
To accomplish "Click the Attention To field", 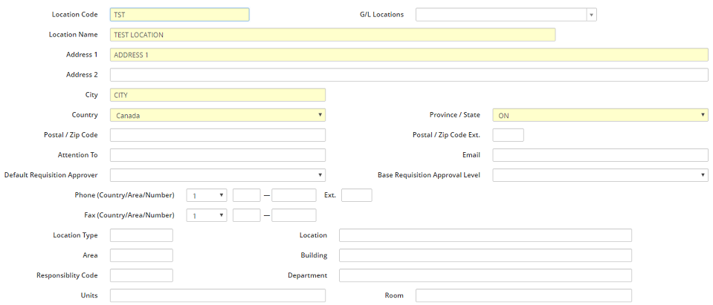I will point(217,155).
